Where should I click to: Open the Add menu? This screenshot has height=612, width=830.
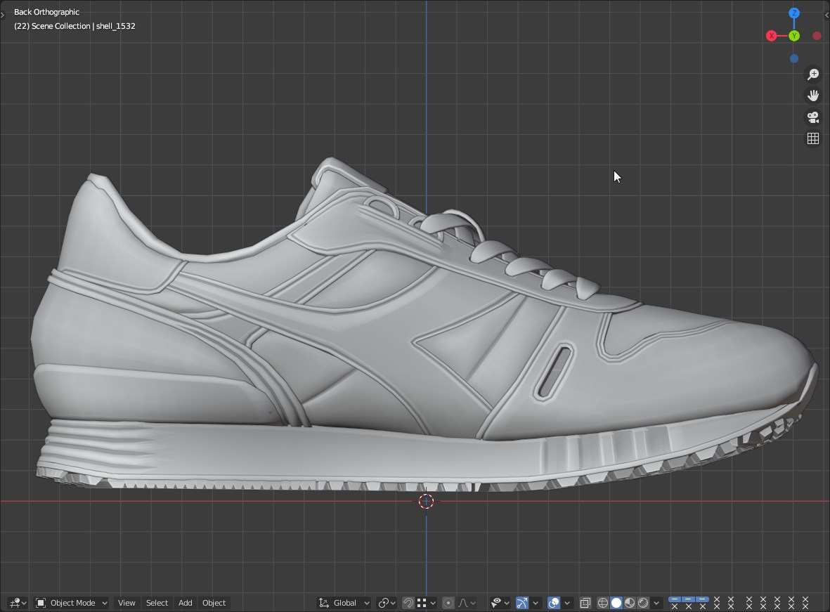click(x=186, y=603)
